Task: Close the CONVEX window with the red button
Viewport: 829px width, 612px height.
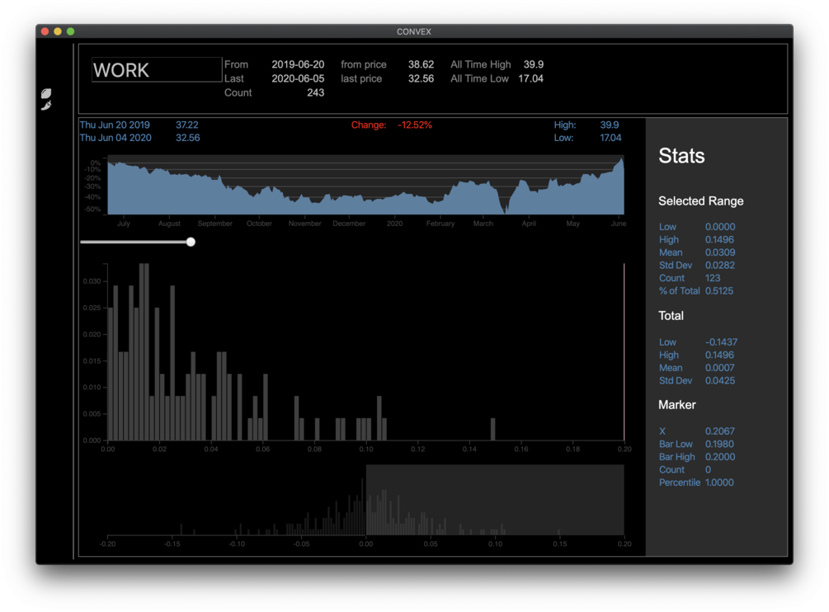Action: pos(45,31)
